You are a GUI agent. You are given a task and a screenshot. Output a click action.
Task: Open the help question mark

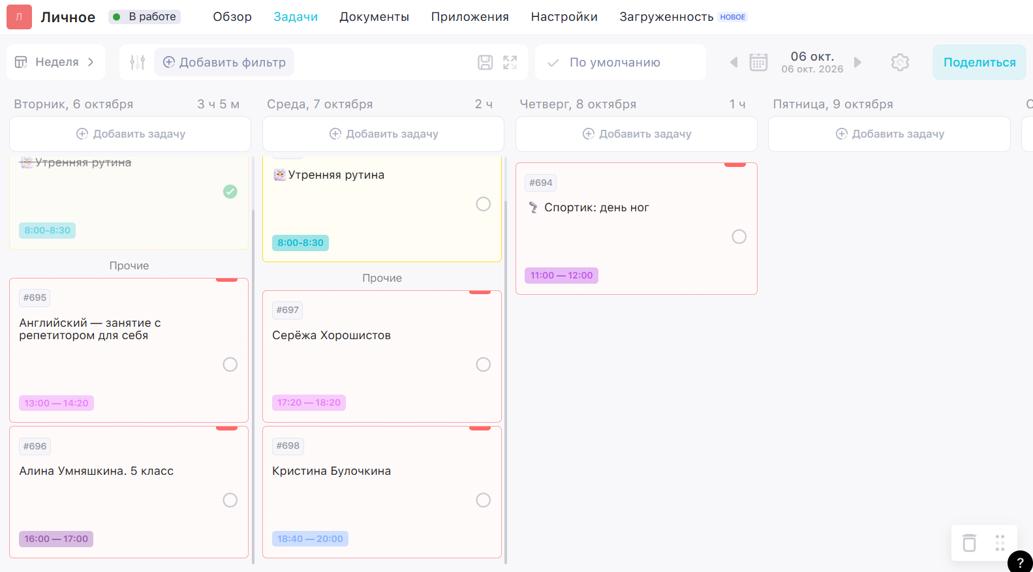1020,562
